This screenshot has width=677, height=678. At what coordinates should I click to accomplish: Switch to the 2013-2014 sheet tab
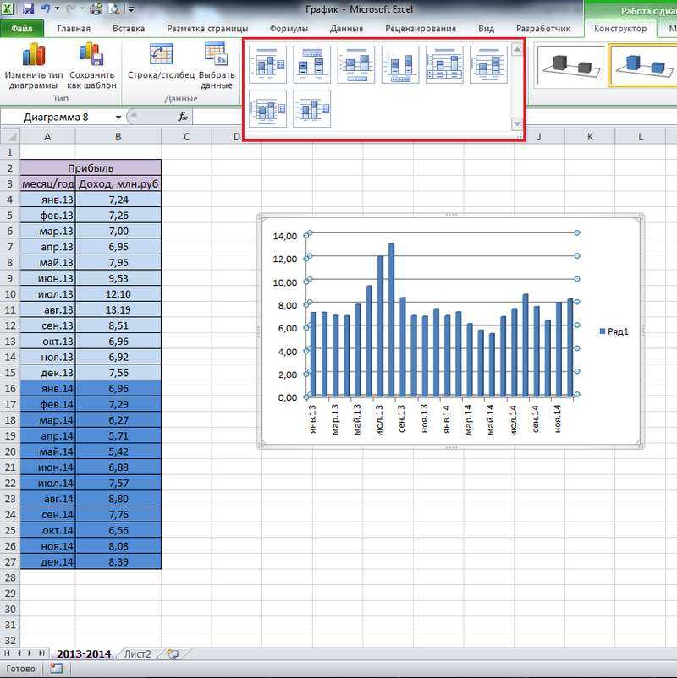click(84, 653)
